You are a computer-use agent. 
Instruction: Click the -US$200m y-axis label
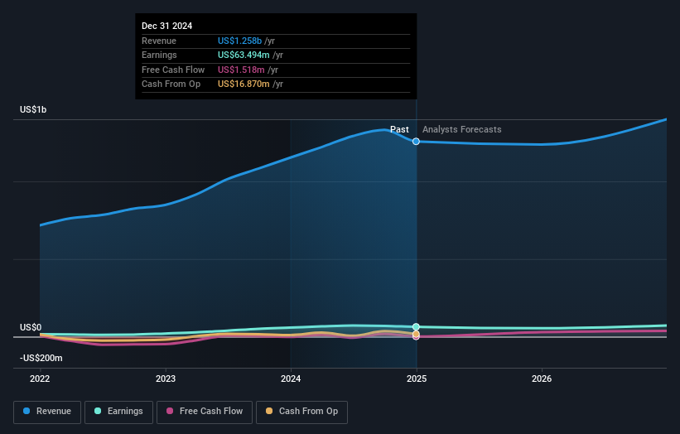[x=41, y=358]
